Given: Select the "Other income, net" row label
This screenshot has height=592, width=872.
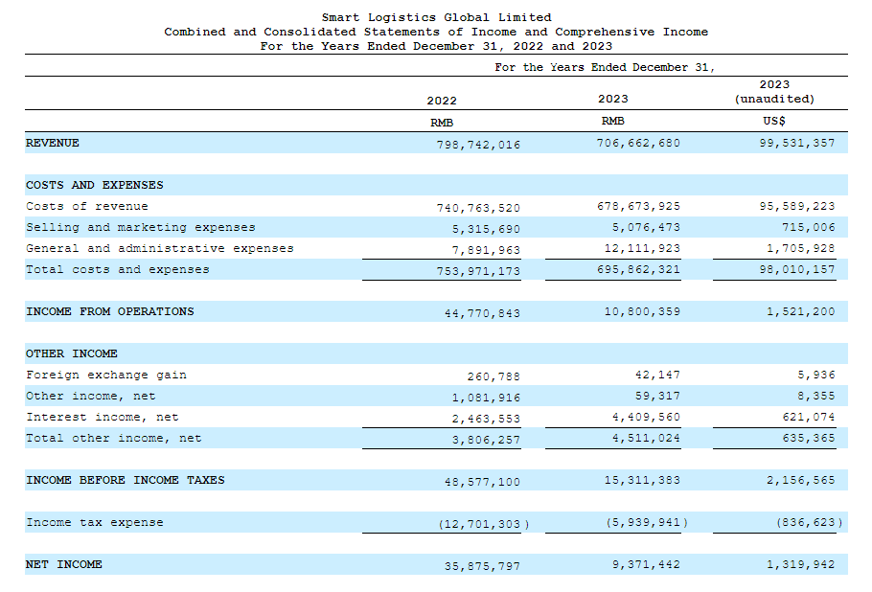Looking at the screenshot, I should tap(91, 397).
